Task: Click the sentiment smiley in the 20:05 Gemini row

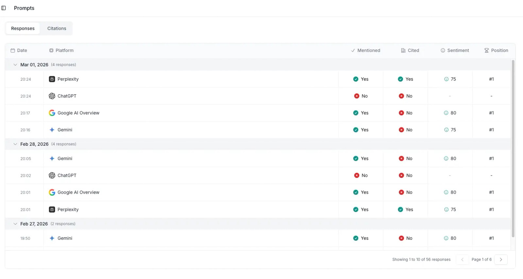Action: coord(446,158)
